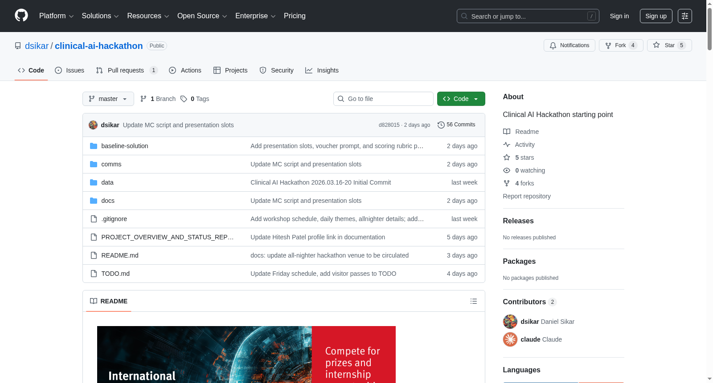Open the docs folder

coord(108,201)
